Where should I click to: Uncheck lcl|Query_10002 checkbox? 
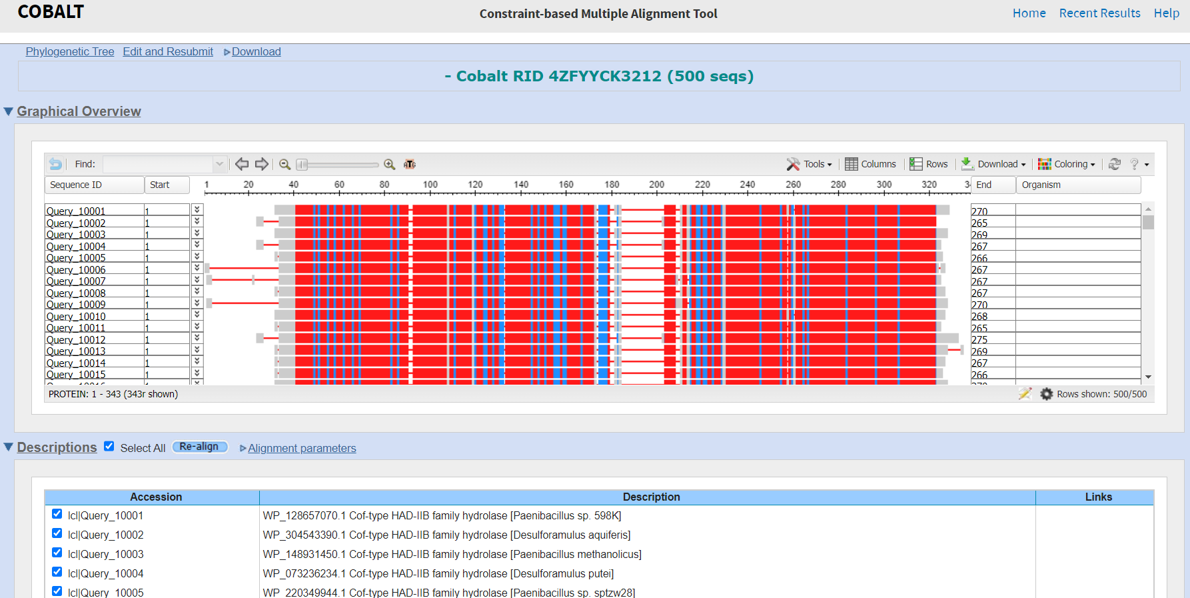(57, 533)
